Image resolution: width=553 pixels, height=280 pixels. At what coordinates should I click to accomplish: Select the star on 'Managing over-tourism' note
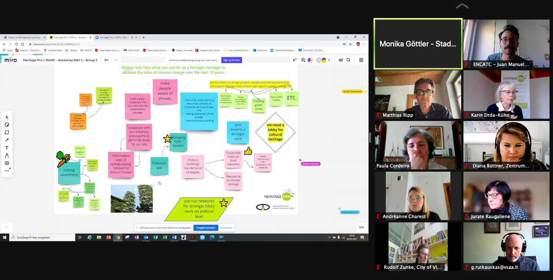[167, 139]
